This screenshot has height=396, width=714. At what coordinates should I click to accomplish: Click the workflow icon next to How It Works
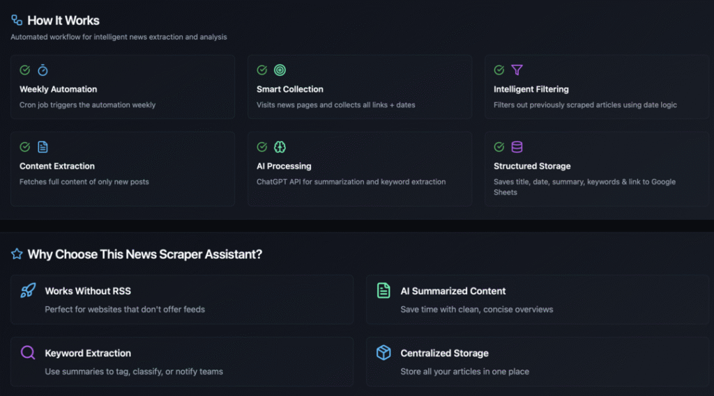click(17, 20)
